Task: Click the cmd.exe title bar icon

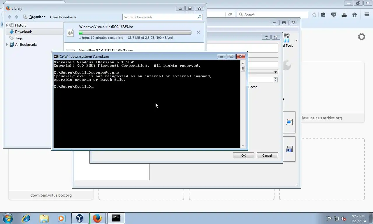Action: pos(56,57)
